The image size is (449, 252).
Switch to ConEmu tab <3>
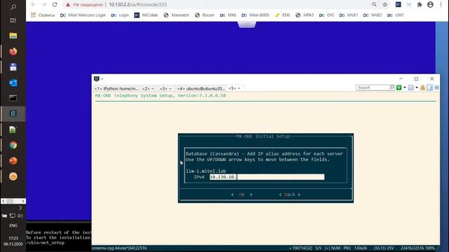tap(166, 89)
